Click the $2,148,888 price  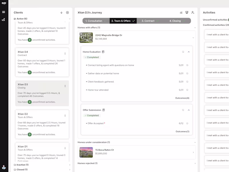[x=101, y=39]
